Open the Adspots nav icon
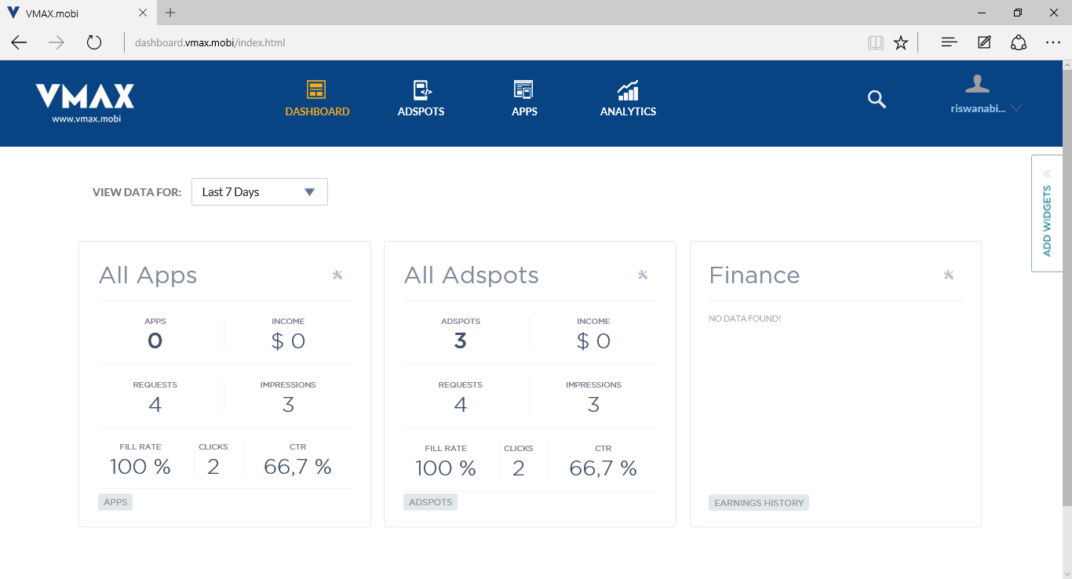Screen dimensions: 1072x579 pos(422,89)
